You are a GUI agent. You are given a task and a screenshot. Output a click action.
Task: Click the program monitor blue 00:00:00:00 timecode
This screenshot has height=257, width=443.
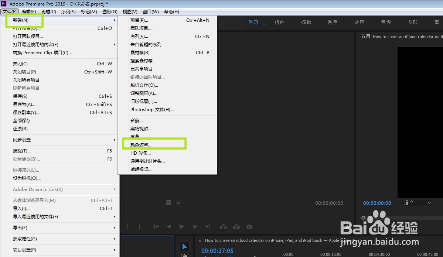377,203
